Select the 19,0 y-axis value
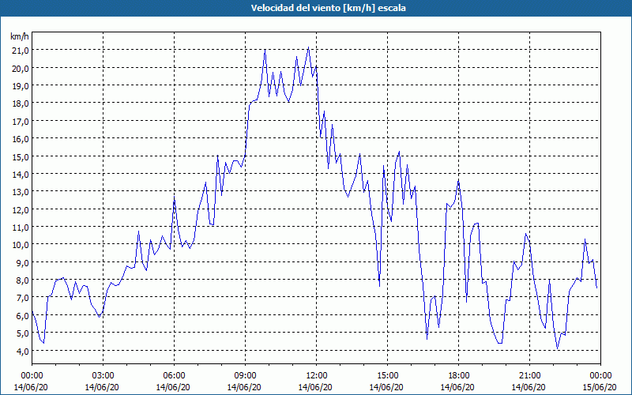The width and height of the screenshot is (632, 395). [21, 86]
